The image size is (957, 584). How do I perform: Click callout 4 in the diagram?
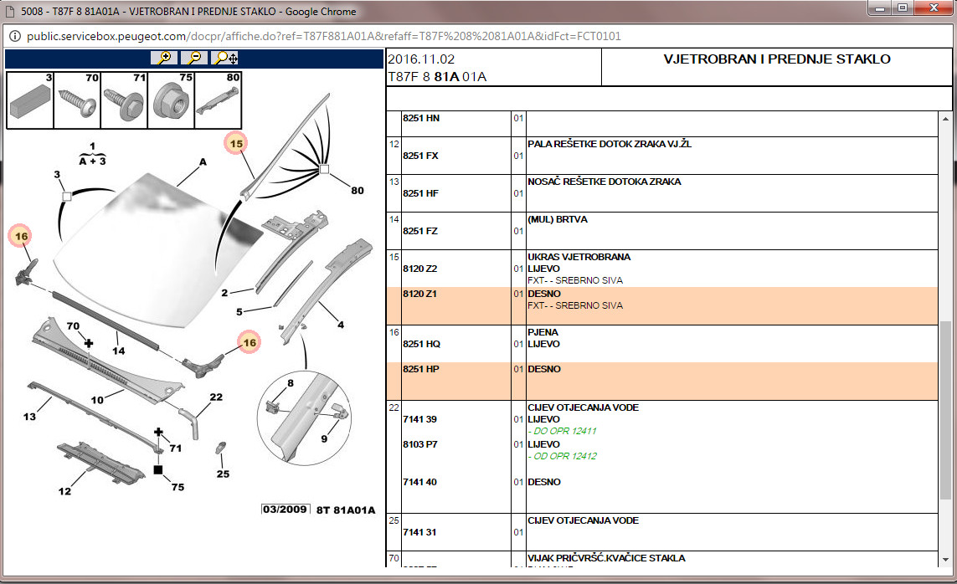[x=341, y=325]
